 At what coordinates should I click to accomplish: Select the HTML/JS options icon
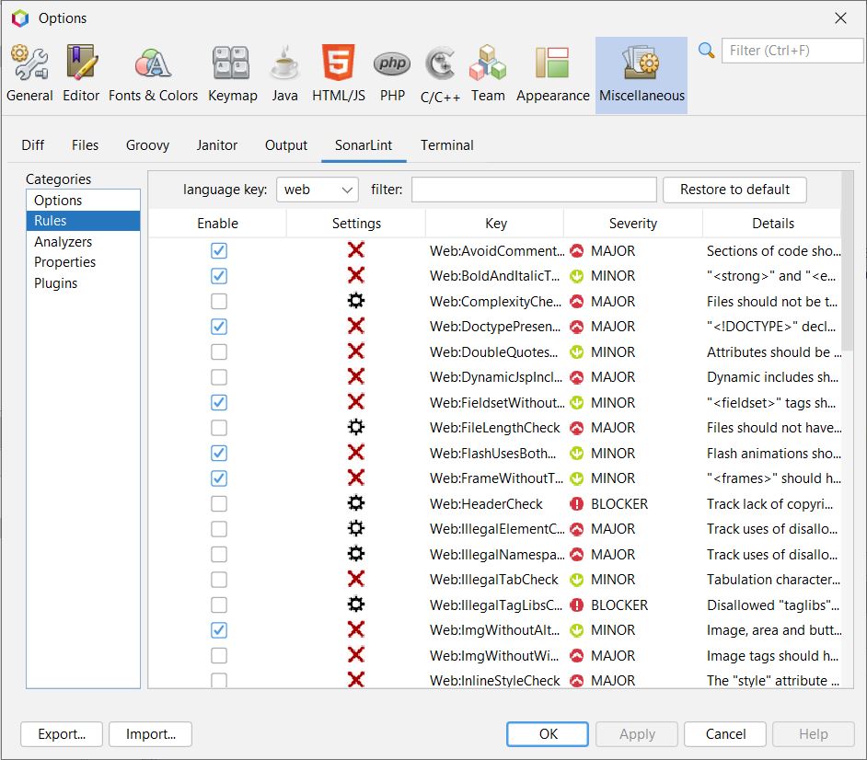(x=338, y=74)
